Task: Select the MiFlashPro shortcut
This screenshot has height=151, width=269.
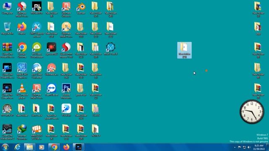Action: pyautogui.click(x=37, y=8)
